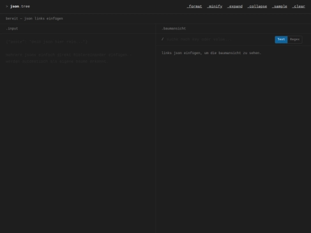Image resolution: width=311 pixels, height=233 pixels.
Task: Click the .input panel header
Action: coord(12,29)
